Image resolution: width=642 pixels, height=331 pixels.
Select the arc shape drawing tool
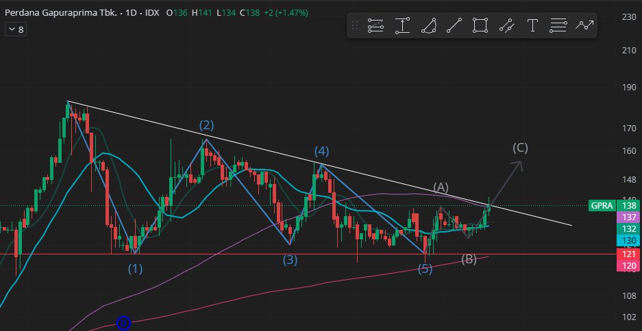pos(428,26)
